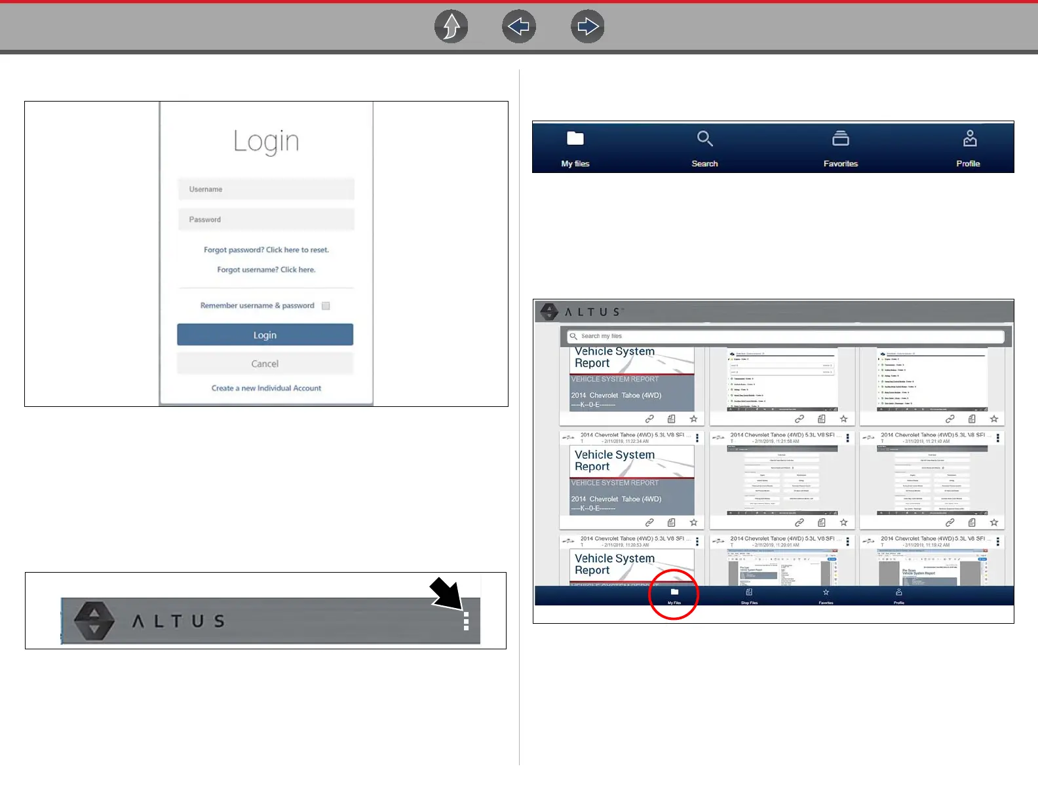Star the 11:21:58 AM file as favorite
Screen dimensions: 1038x802
click(x=843, y=522)
